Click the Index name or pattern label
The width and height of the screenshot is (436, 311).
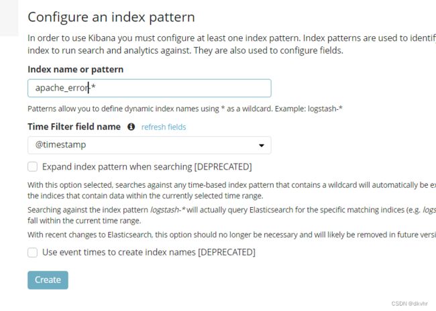[x=75, y=69]
